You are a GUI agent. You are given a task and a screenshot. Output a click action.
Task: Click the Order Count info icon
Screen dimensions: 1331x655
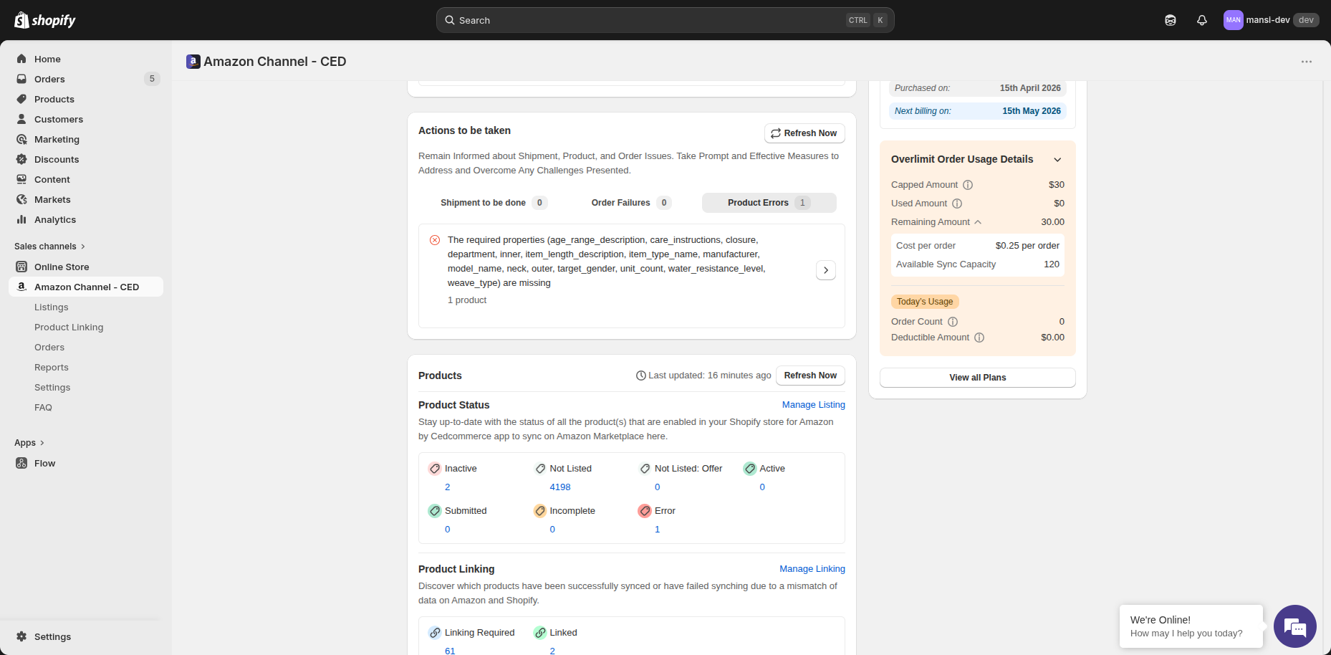(x=953, y=322)
